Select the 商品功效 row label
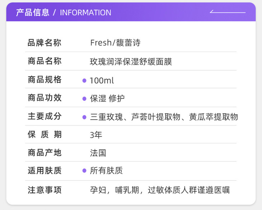Viewport: 262px width, 210px height. coord(45,98)
